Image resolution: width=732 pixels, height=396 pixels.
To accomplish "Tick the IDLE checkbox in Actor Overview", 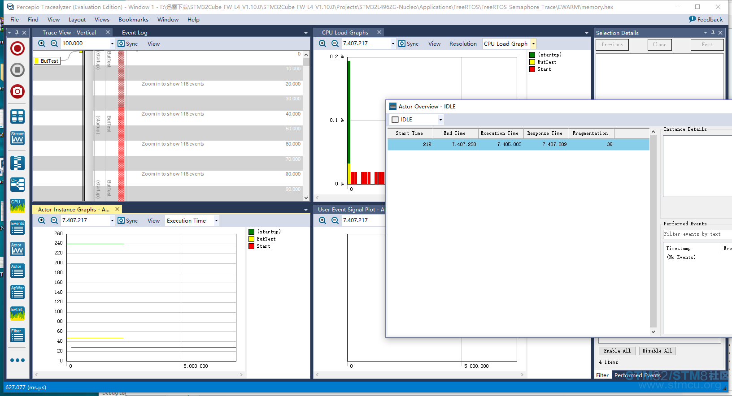I will click(395, 120).
